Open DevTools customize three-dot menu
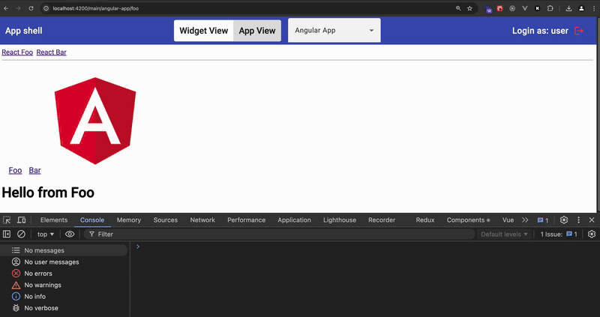Screen dimensions: 600x317 coord(578,220)
